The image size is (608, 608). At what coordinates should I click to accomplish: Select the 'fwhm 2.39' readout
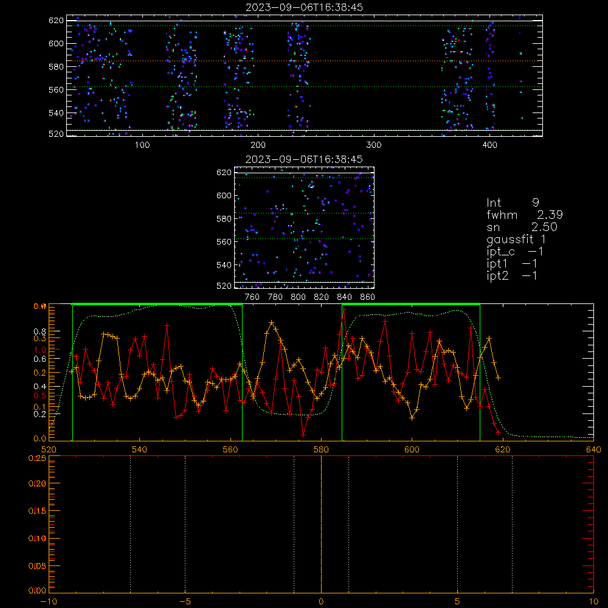tap(525, 215)
